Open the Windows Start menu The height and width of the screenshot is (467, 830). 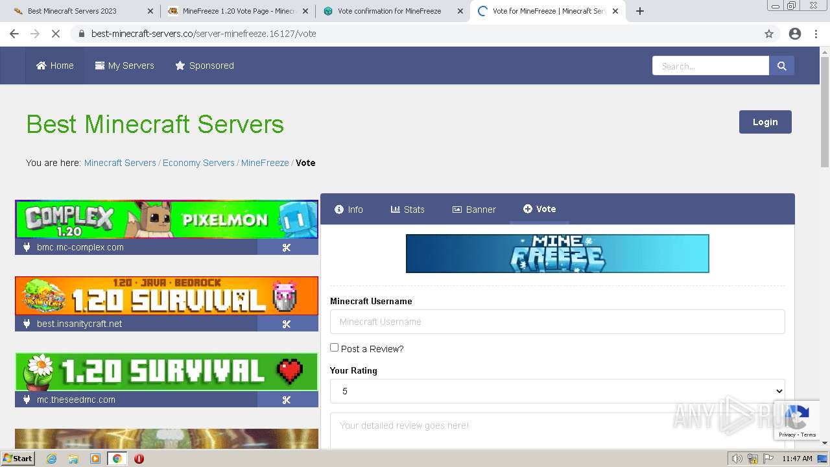click(x=18, y=459)
